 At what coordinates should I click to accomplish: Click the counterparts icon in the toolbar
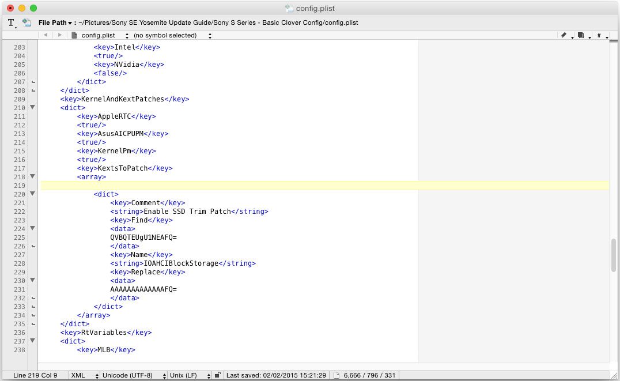[581, 35]
